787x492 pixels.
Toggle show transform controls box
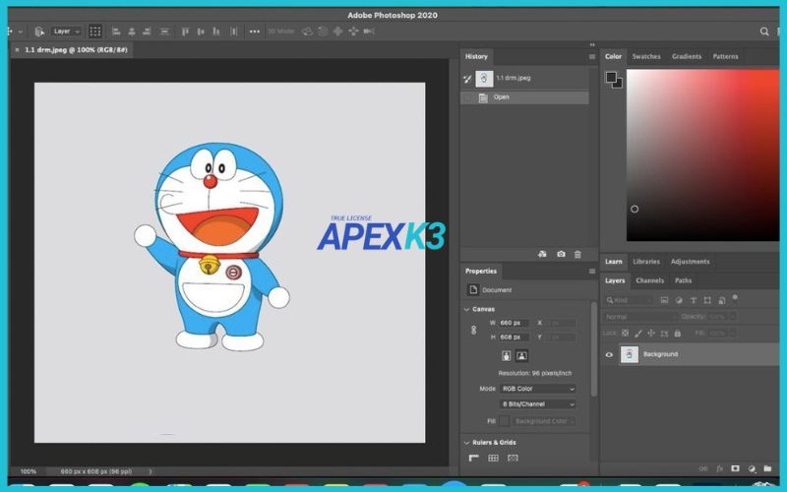[94, 31]
